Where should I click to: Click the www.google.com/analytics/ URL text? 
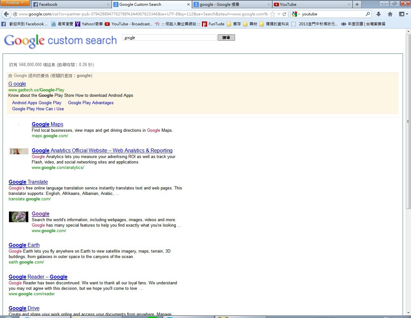pos(58,168)
